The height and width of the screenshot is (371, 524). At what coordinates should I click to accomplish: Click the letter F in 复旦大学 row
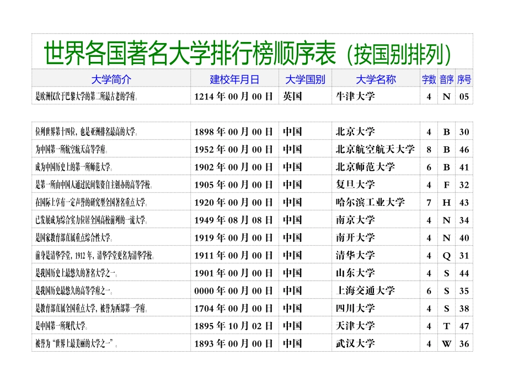[446, 185]
